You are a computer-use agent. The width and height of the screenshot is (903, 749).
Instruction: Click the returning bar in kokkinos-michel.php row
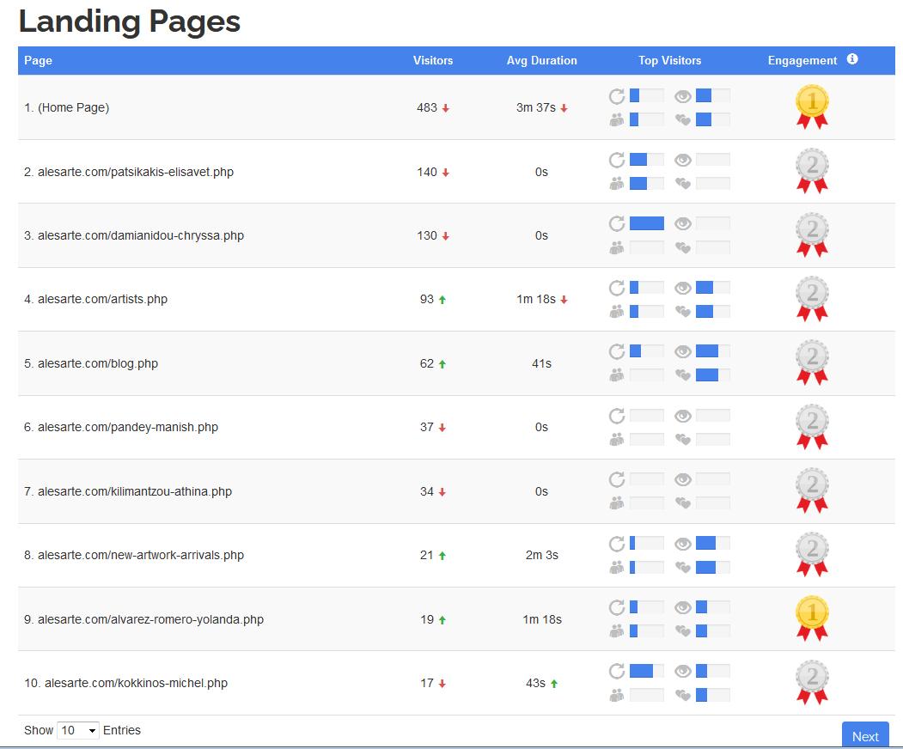[647, 671]
